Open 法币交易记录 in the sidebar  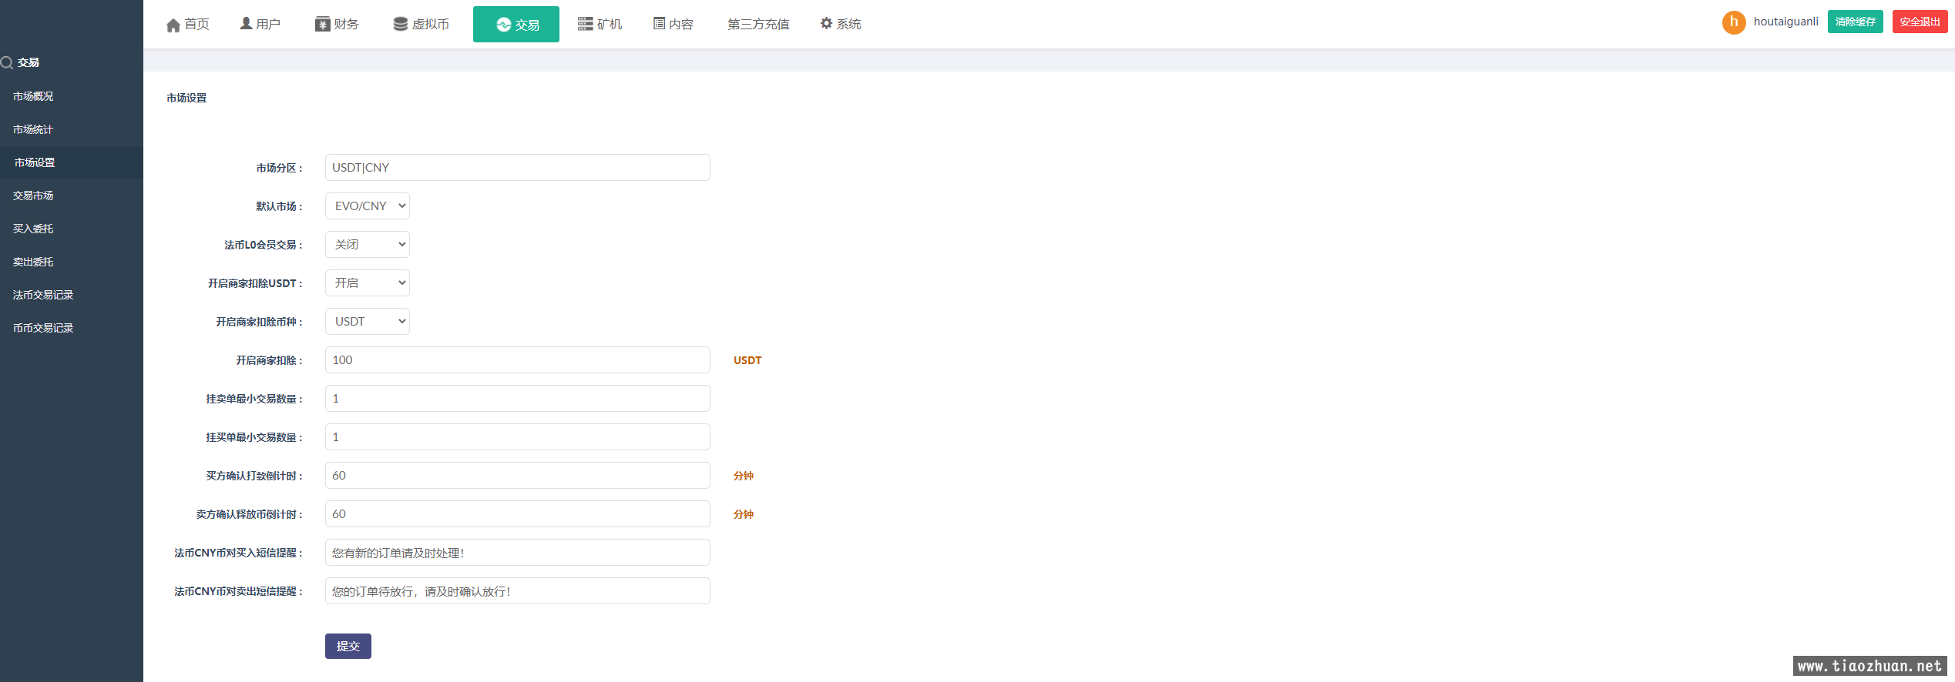43,295
